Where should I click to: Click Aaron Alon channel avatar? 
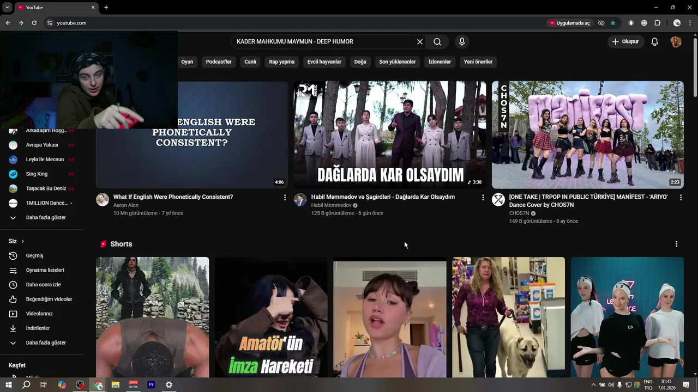[x=103, y=200]
